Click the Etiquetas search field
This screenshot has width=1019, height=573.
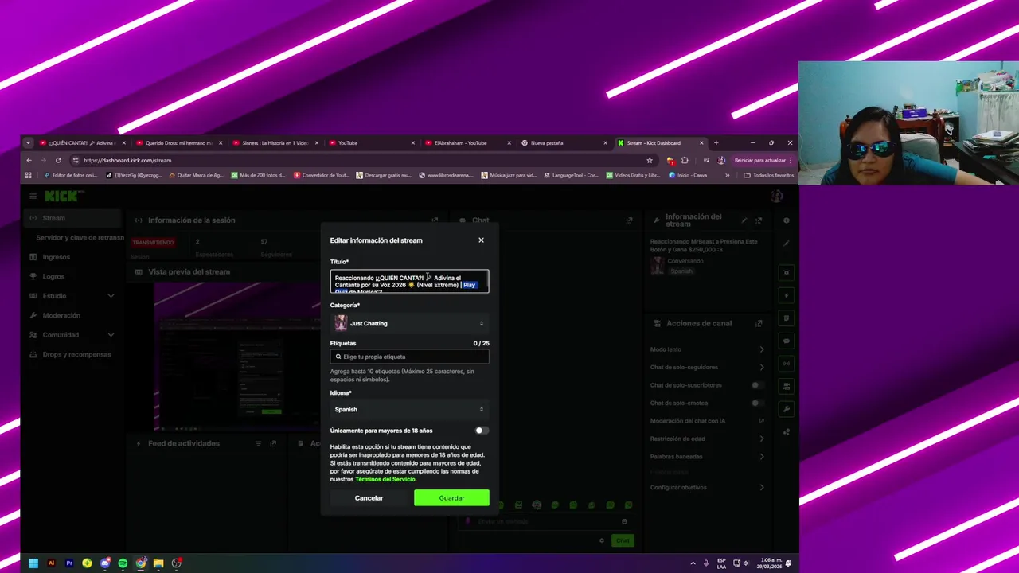409,357
